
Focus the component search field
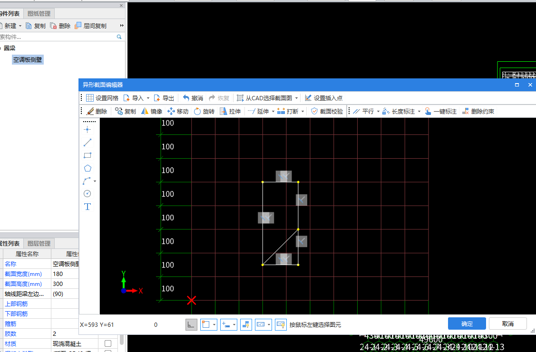pyautogui.click(x=58, y=37)
